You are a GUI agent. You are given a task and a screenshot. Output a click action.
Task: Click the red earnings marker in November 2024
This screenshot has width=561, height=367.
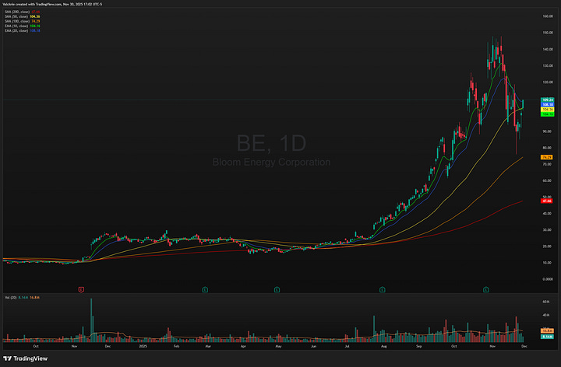click(81, 289)
